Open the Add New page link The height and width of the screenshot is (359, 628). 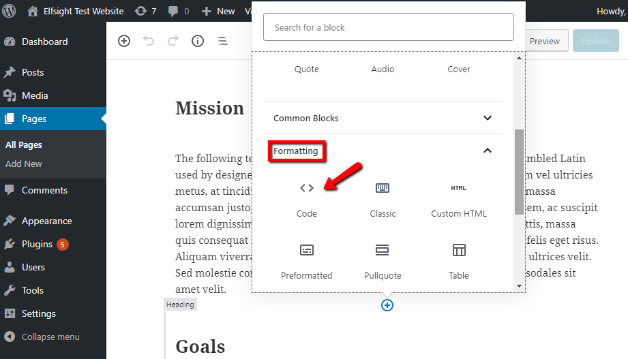(x=24, y=163)
